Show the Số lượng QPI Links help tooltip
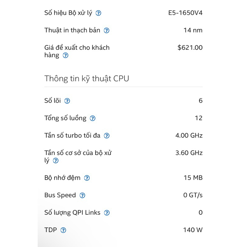The height and width of the screenshot is (247, 247). (x=107, y=213)
